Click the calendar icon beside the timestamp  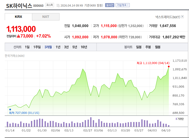coord(58,6)
